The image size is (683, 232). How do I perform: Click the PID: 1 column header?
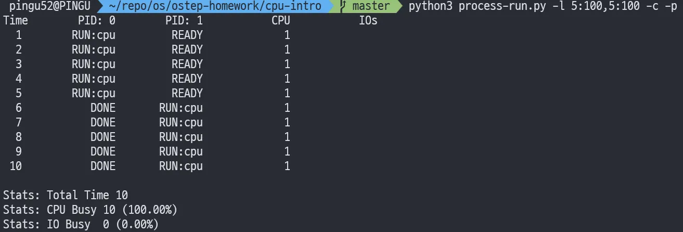[x=184, y=21]
